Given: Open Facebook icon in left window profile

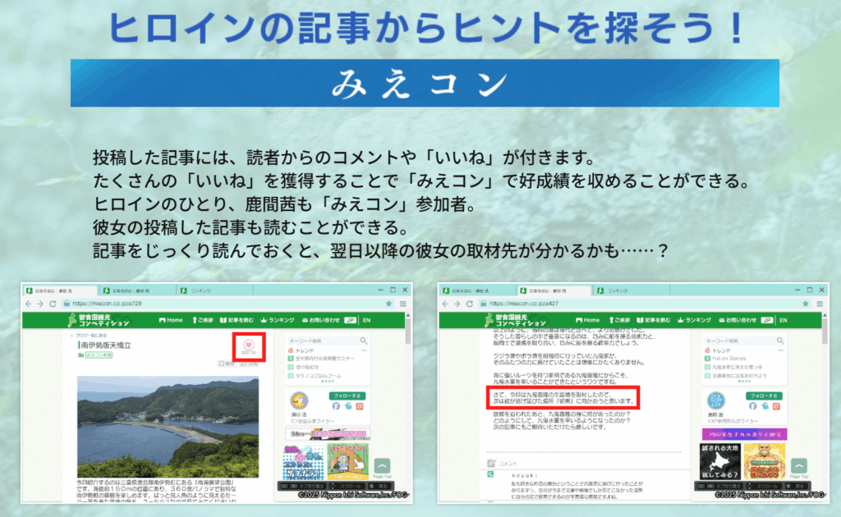Looking at the screenshot, I should (336, 406).
